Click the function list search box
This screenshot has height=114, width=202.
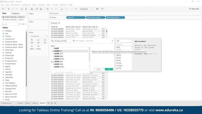click(124, 44)
